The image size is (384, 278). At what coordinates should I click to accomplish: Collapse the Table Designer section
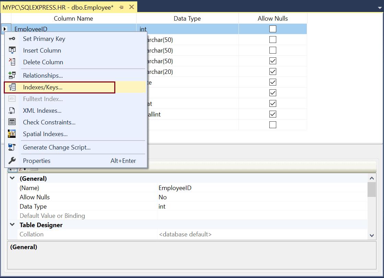coord(12,225)
